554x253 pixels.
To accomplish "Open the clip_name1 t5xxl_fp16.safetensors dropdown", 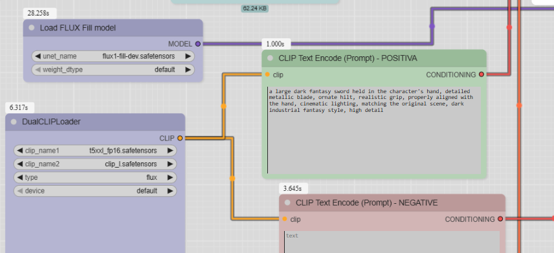I will [95, 151].
